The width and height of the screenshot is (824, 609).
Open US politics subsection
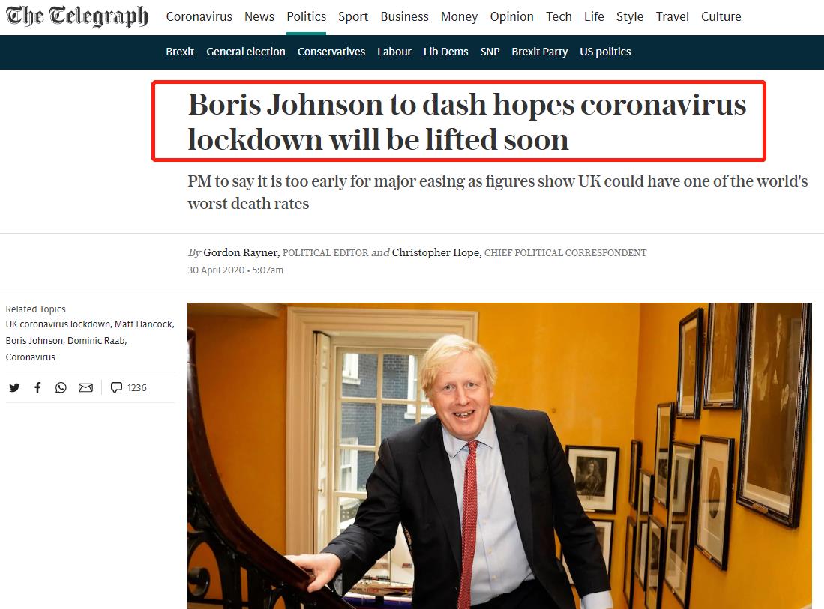point(605,52)
